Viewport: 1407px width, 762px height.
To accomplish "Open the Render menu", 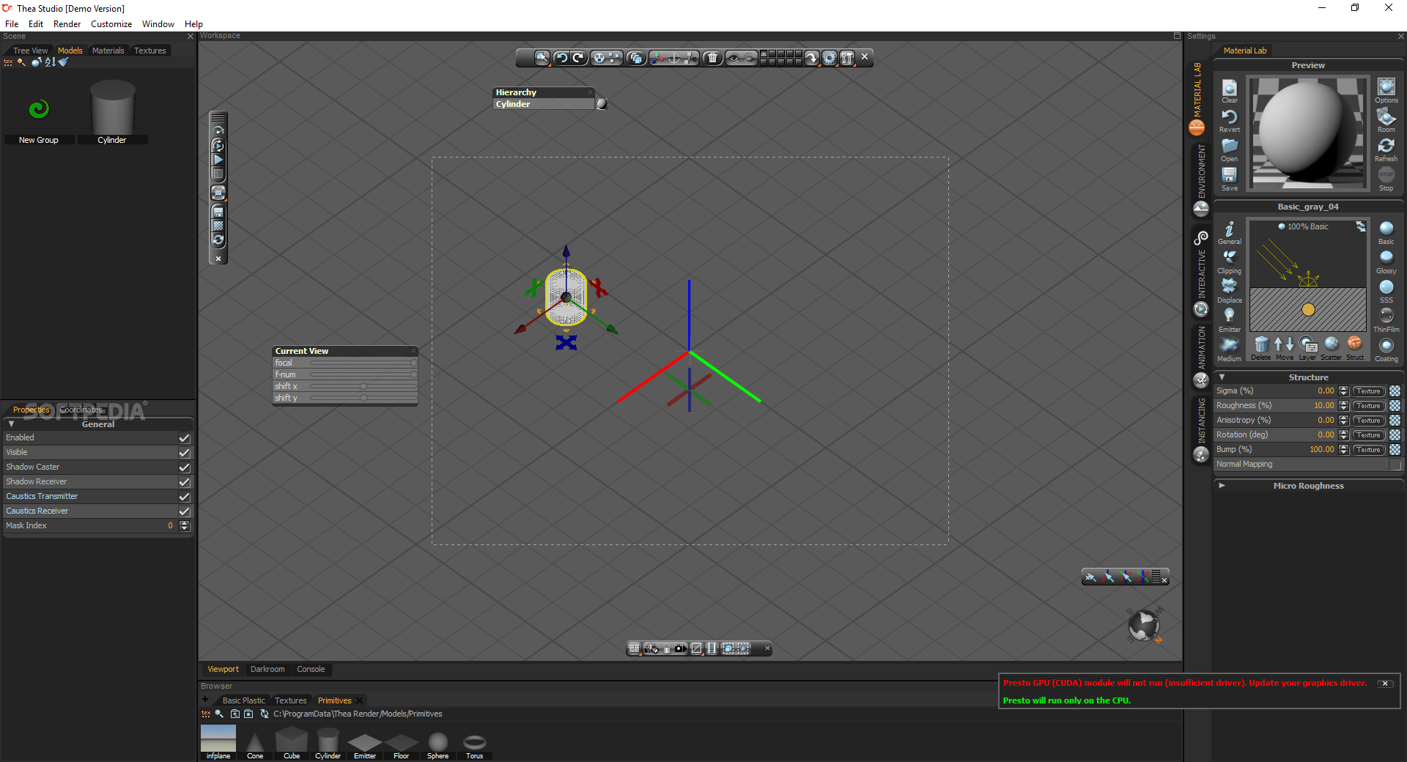I will [67, 24].
